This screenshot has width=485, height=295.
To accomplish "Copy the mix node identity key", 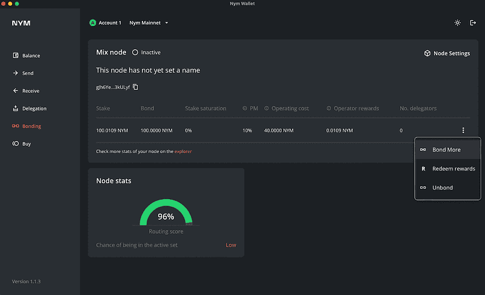I will pos(136,87).
